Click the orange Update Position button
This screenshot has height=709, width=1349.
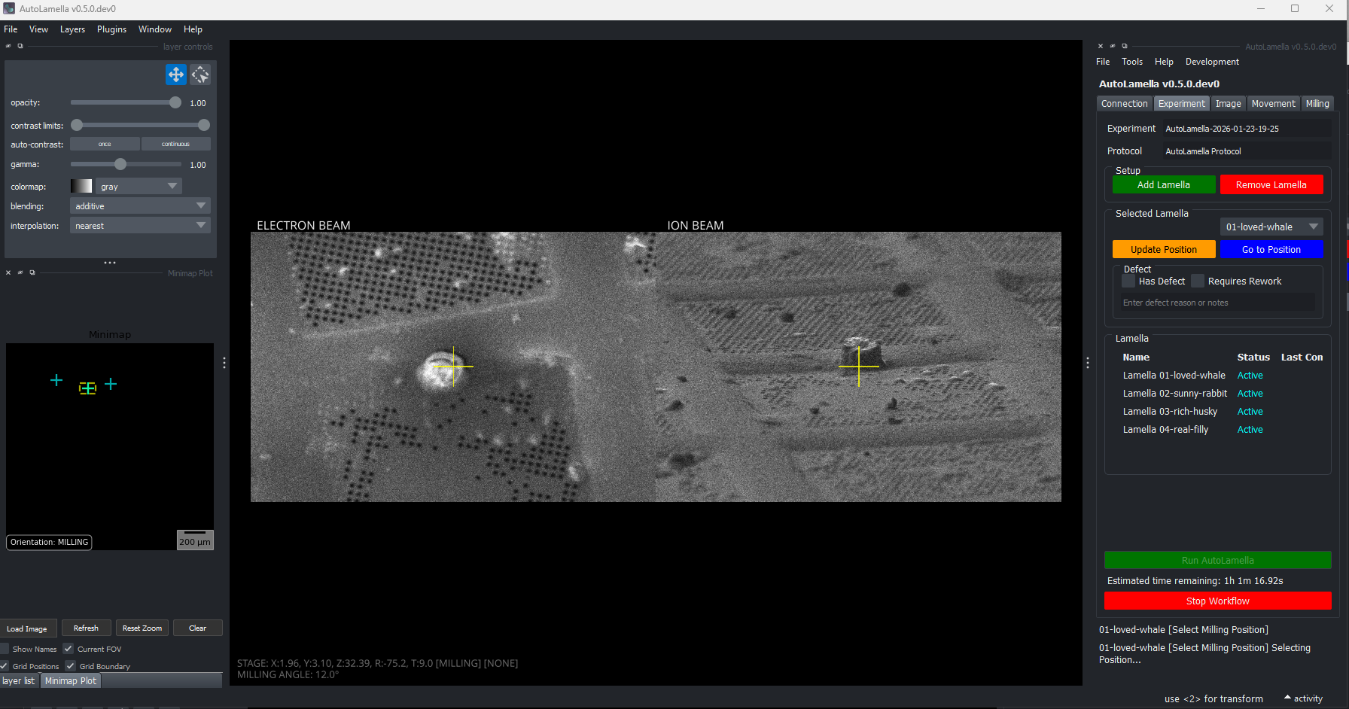[x=1163, y=250]
